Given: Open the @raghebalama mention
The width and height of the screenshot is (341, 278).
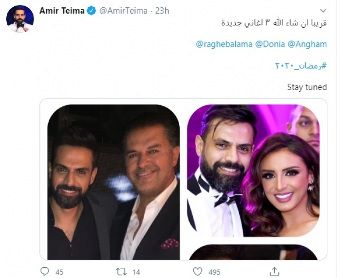Looking at the screenshot, I should (x=224, y=44).
